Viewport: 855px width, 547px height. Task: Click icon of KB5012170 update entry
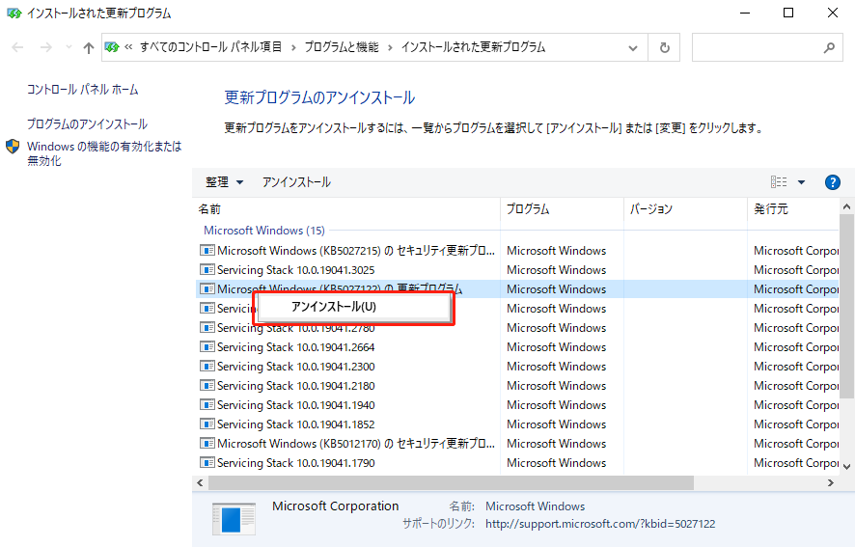(x=207, y=444)
